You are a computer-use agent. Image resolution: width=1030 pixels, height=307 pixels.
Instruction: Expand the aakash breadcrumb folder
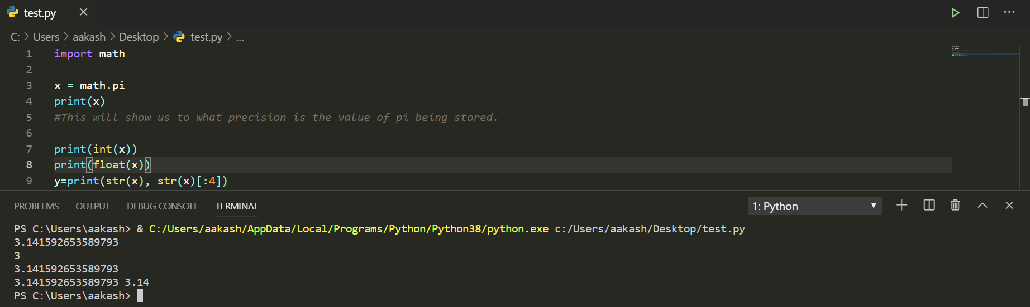[x=89, y=37]
